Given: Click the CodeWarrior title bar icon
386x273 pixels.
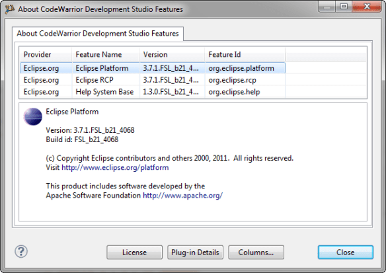Looking at the screenshot, I should coord(10,9).
